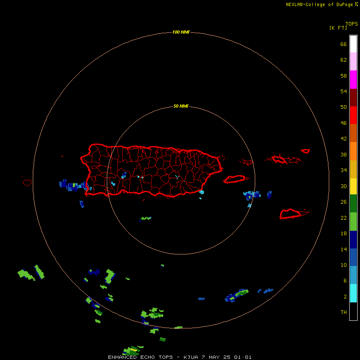Click the 7 MAY 25 date text
This screenshot has width=360, height=360.
pos(216,357)
